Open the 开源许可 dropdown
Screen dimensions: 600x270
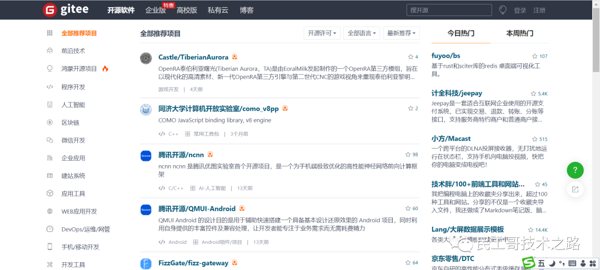(x=322, y=33)
